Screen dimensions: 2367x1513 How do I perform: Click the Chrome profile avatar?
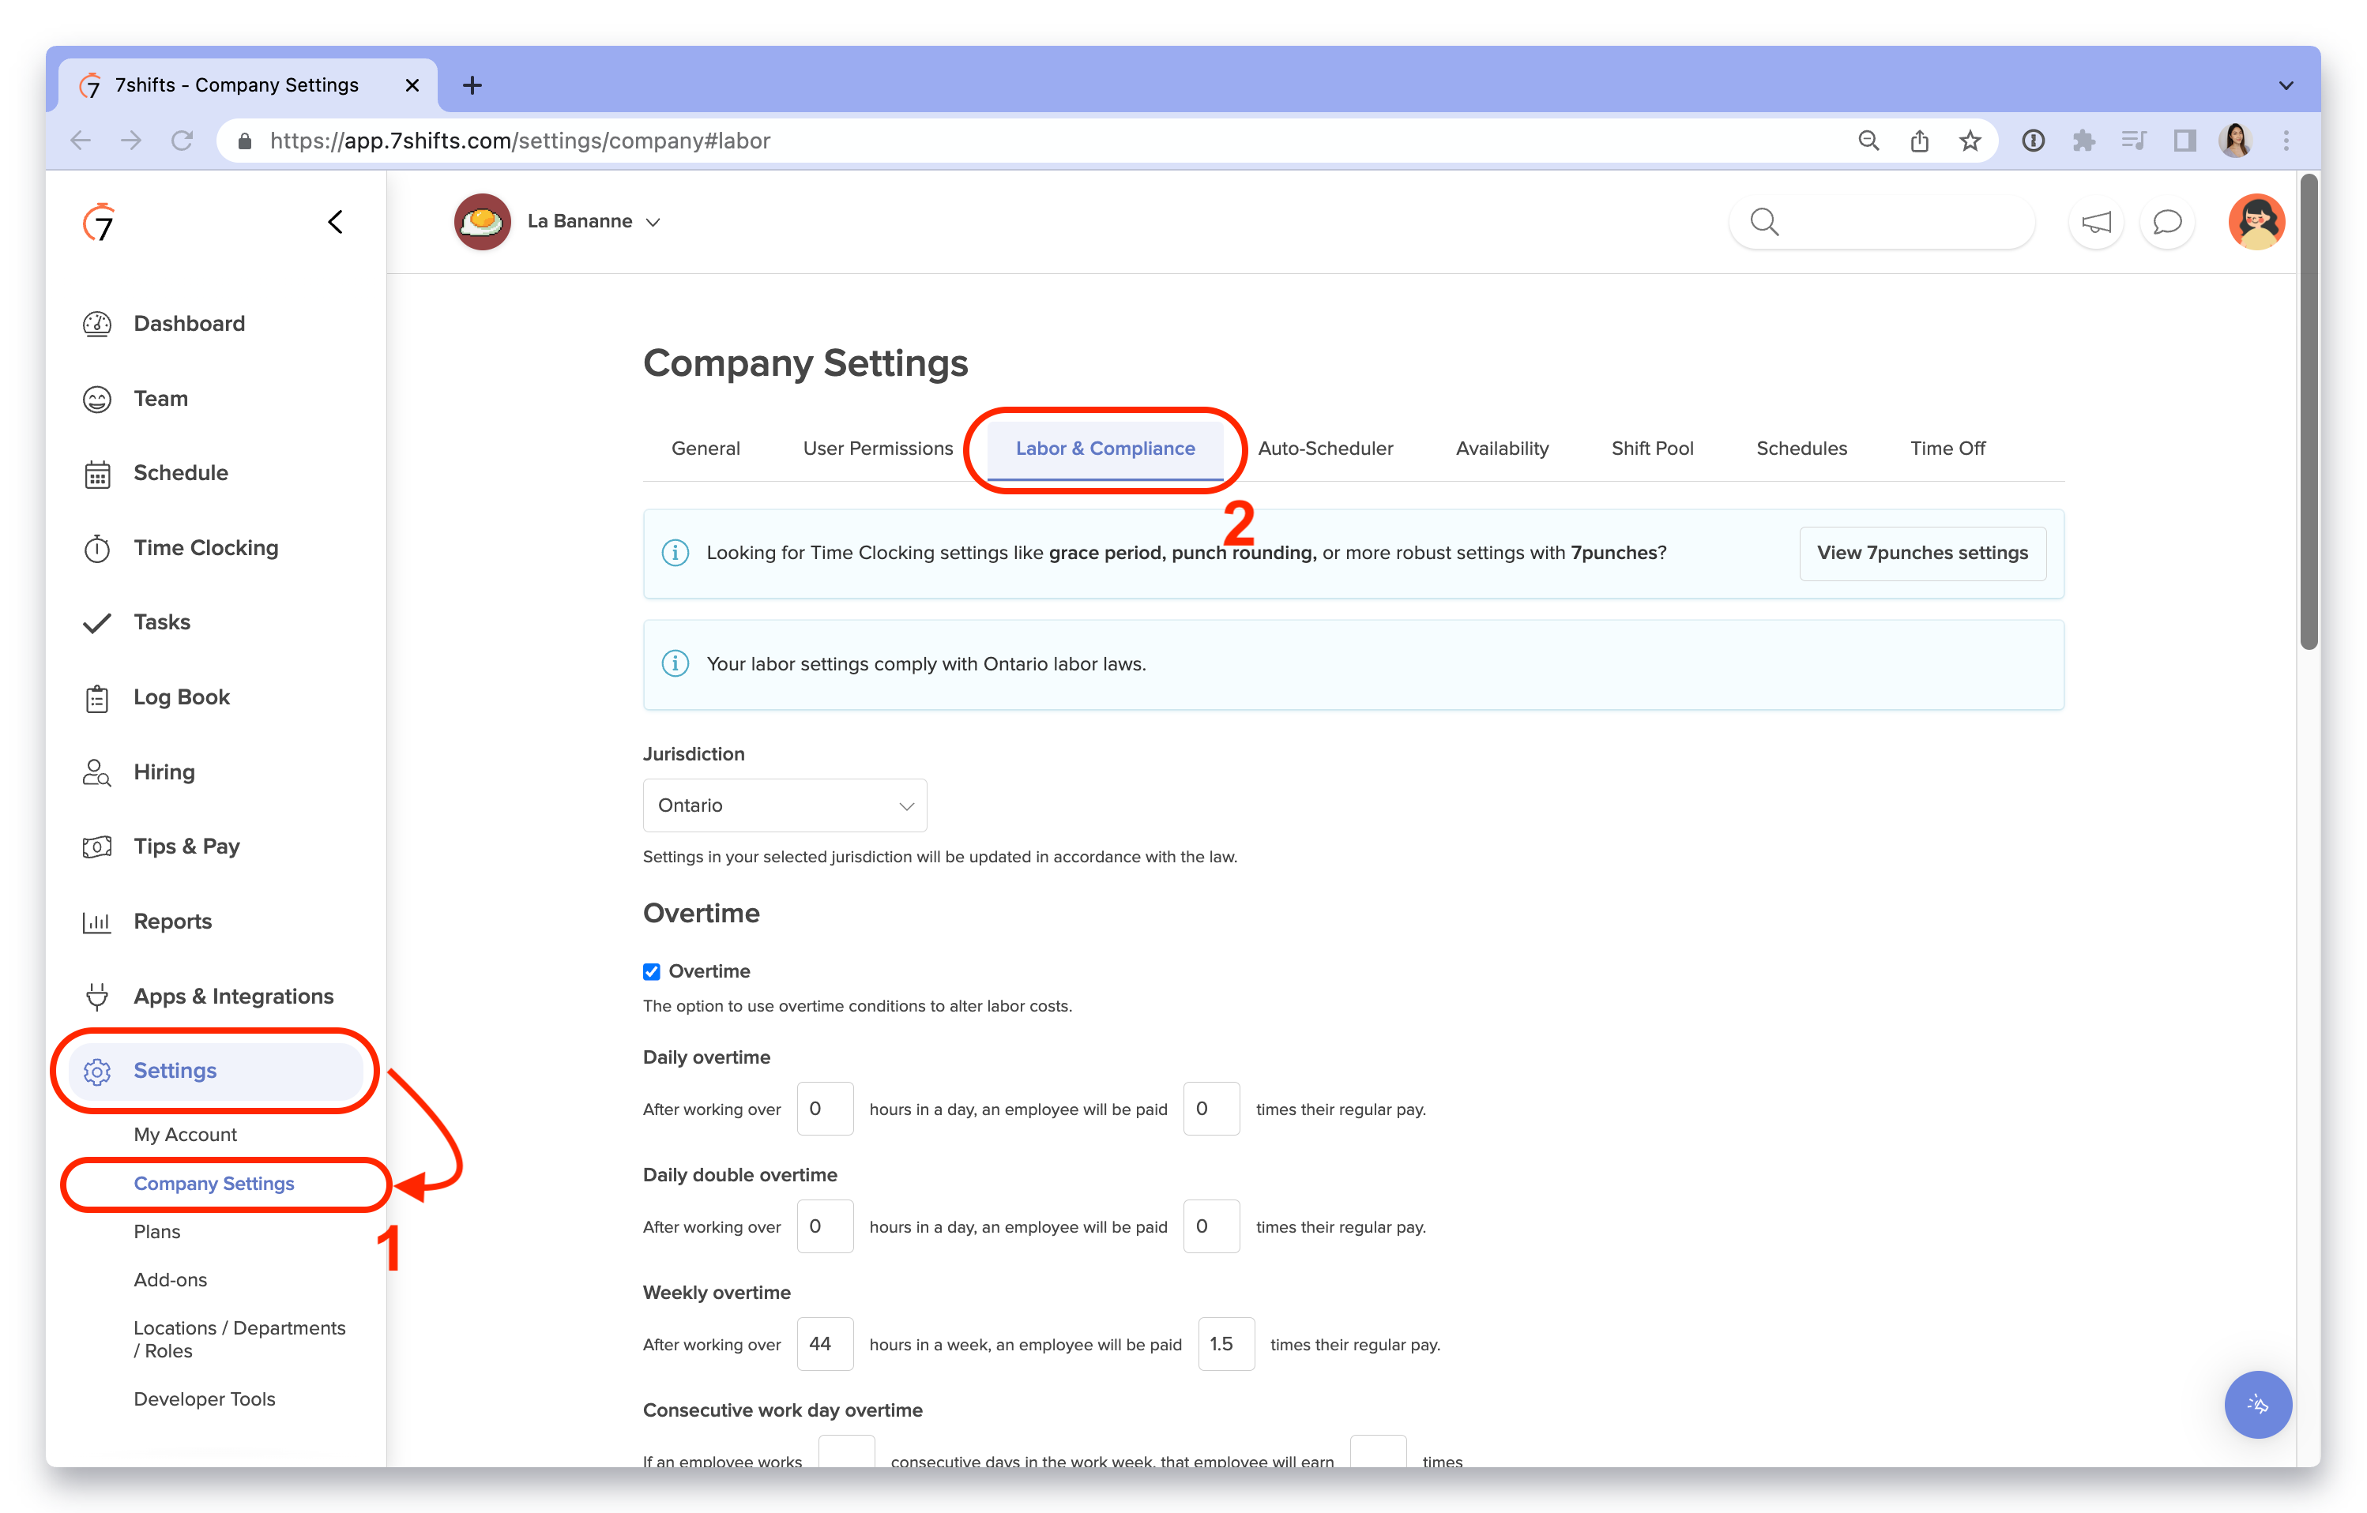[x=2235, y=141]
